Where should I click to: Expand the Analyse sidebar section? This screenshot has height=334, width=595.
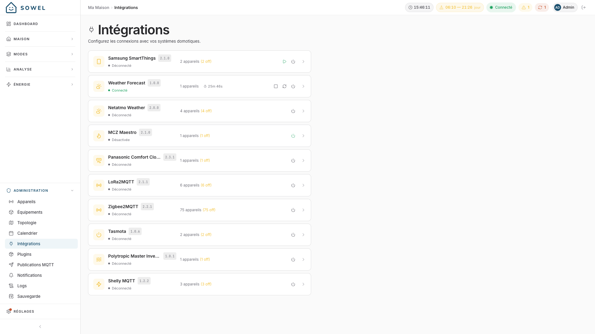pos(40,69)
